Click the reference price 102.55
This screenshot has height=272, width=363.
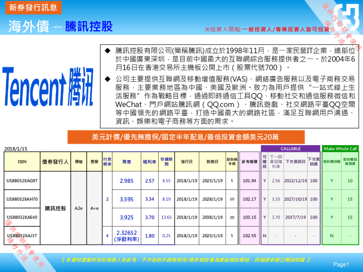click(250, 236)
